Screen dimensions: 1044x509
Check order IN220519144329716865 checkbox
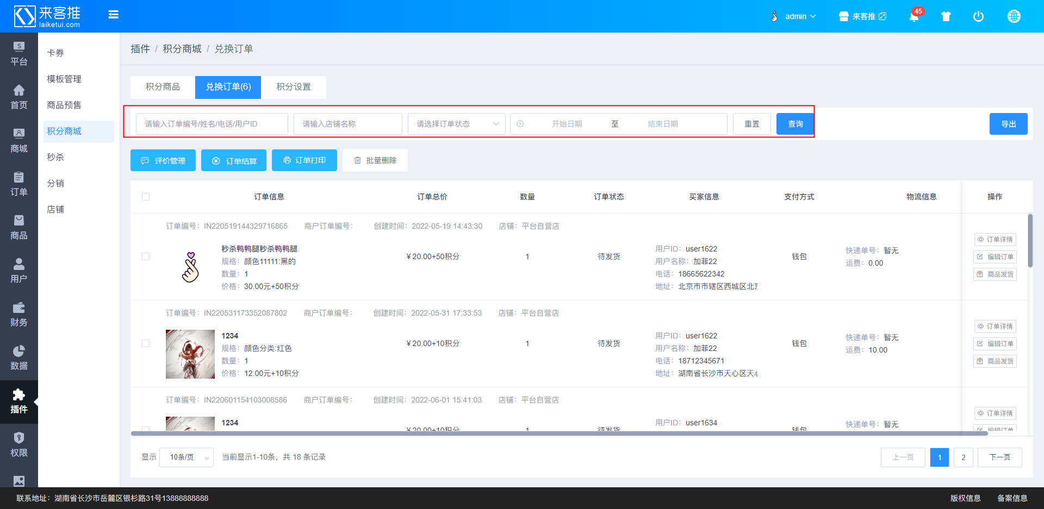(146, 256)
